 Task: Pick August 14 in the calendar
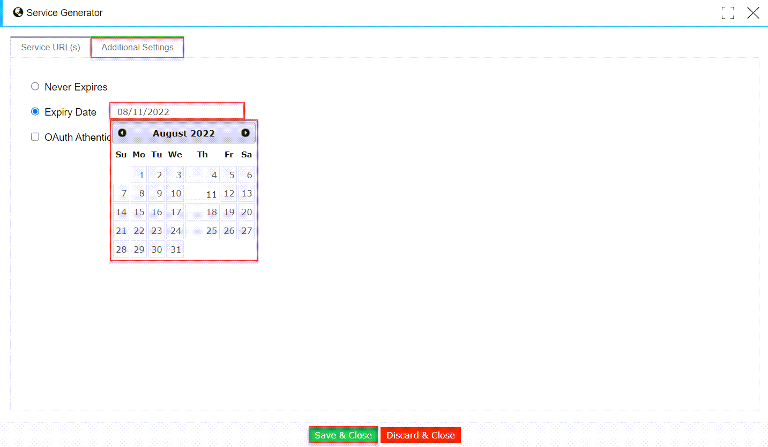(x=121, y=212)
